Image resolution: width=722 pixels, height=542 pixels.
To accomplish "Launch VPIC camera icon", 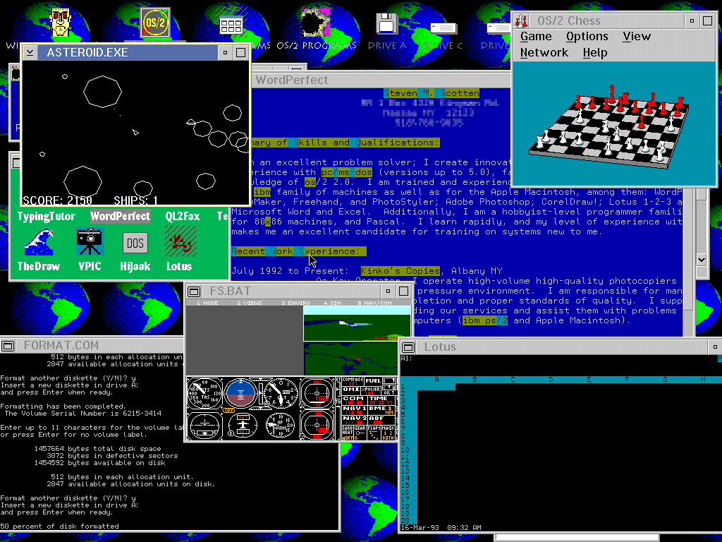I will click(90, 242).
